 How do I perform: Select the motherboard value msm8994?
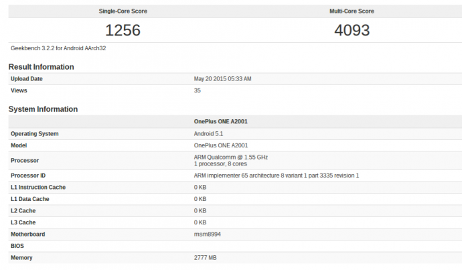click(206, 234)
